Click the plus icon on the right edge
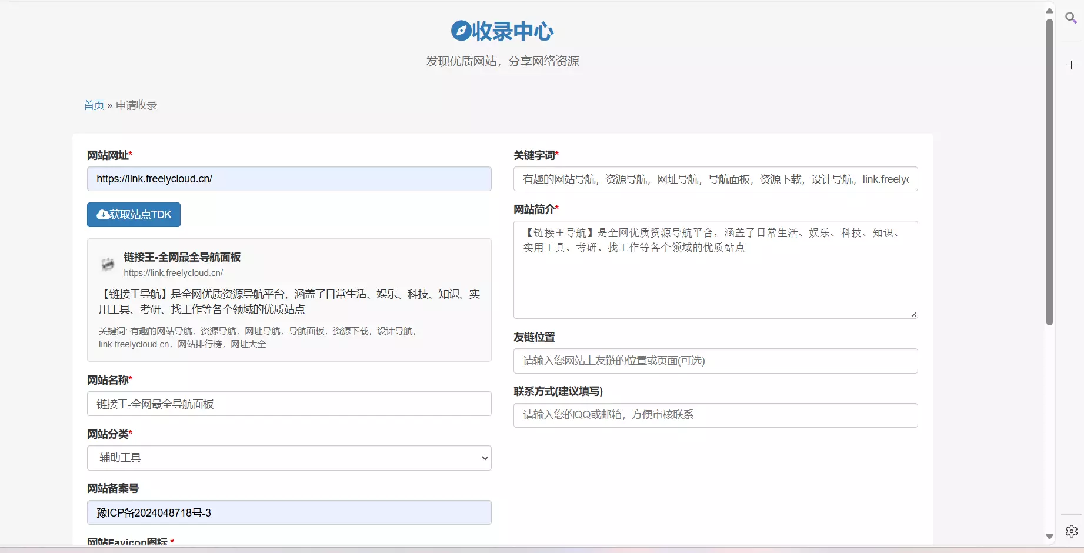The image size is (1084, 553). 1071,65
